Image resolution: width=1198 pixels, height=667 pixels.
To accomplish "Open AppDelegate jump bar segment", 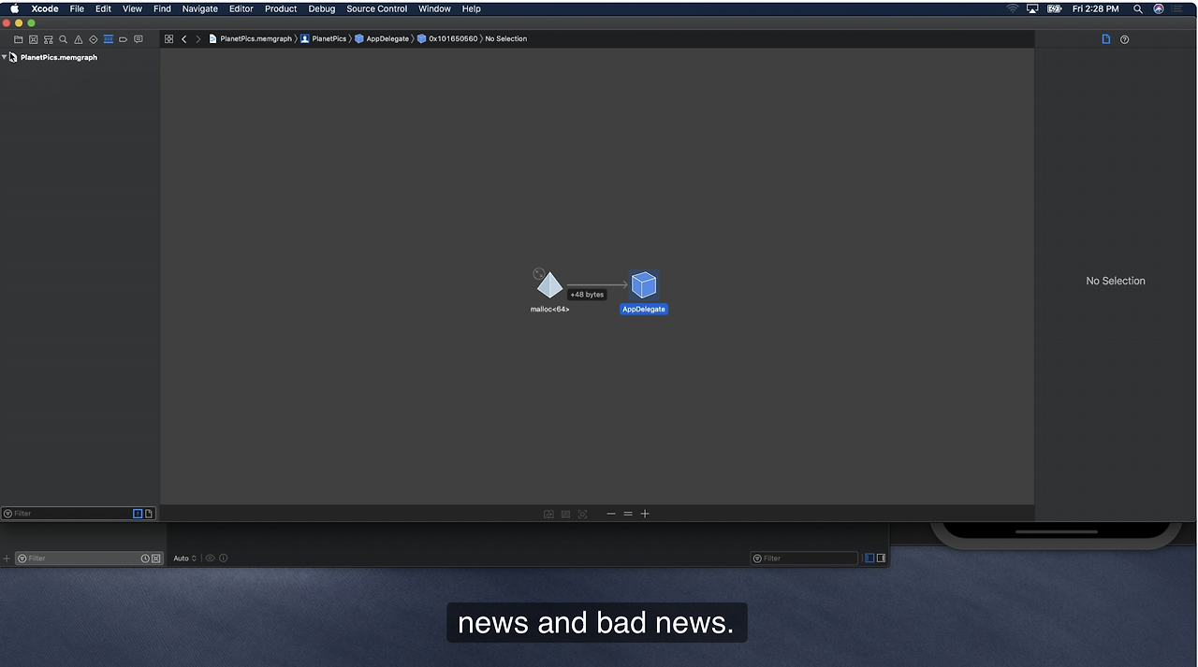I will coord(382,39).
